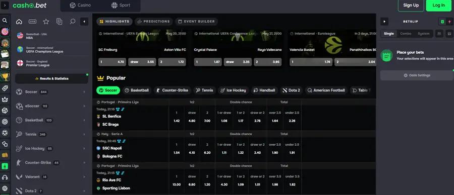Open the gold trophy icon in left rail
The width and height of the screenshot is (454, 195).
coord(5,77)
